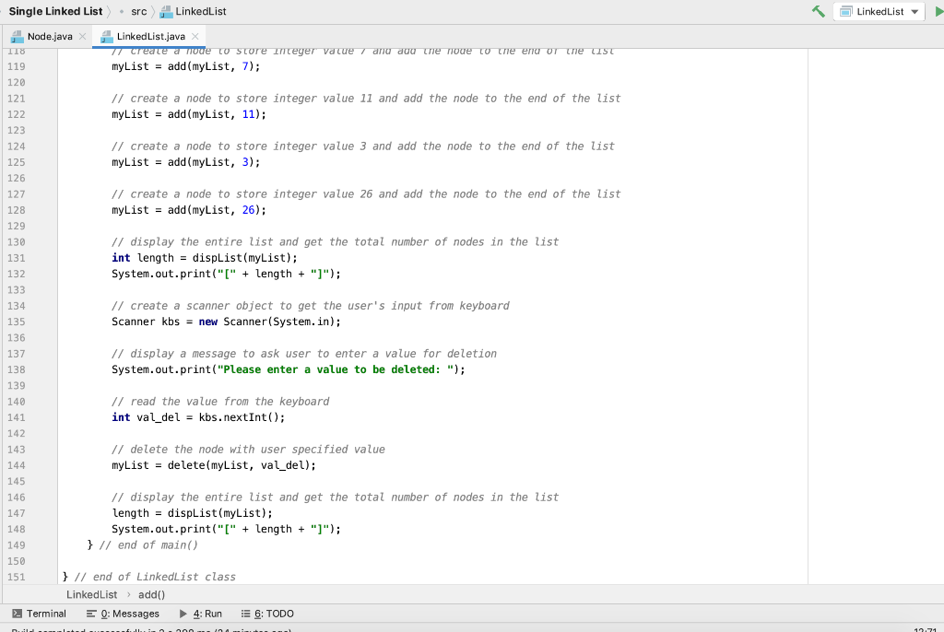Open the LinkedList run configuration dropdown
This screenshot has height=632, width=944.
(x=879, y=11)
